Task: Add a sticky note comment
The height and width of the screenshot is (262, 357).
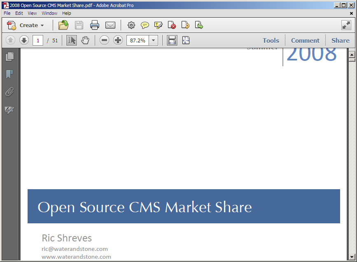Action: pyautogui.click(x=145, y=25)
